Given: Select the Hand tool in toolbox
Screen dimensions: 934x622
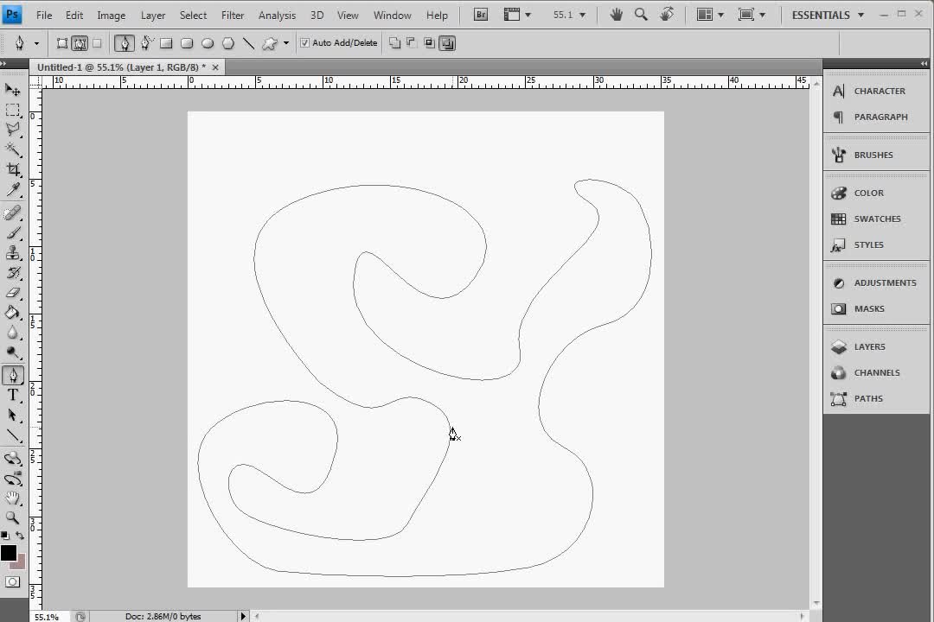Looking at the screenshot, I should click(x=12, y=498).
